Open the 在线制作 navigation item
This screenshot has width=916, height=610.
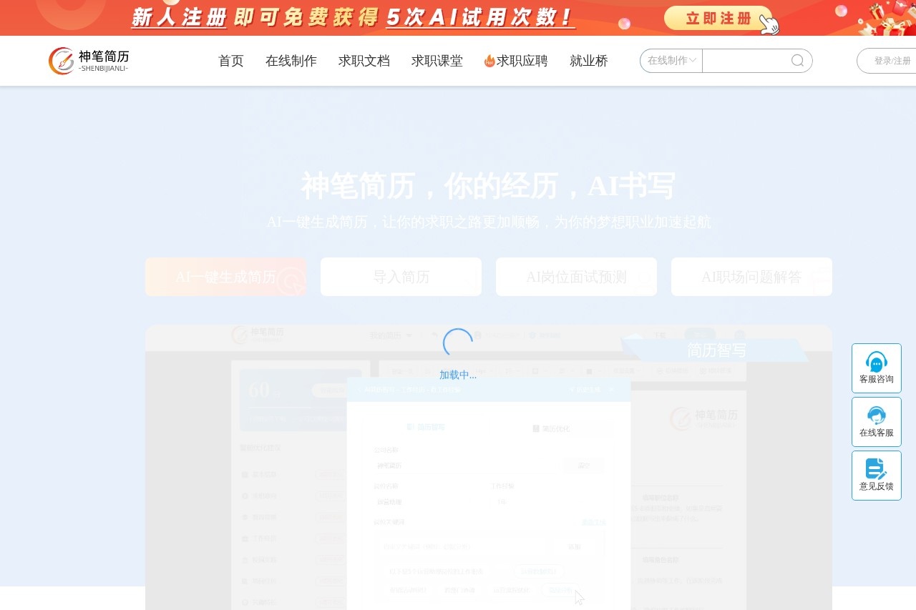[x=291, y=61]
